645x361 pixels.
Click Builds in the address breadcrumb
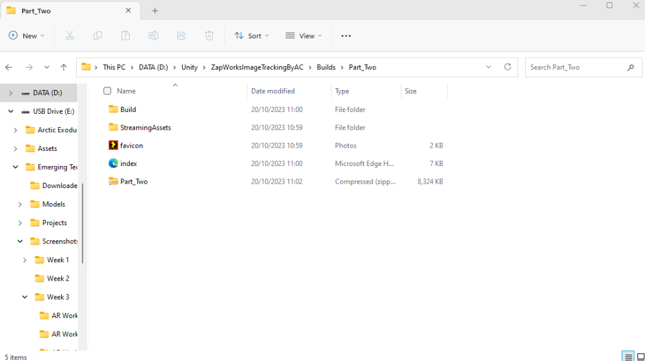326,67
